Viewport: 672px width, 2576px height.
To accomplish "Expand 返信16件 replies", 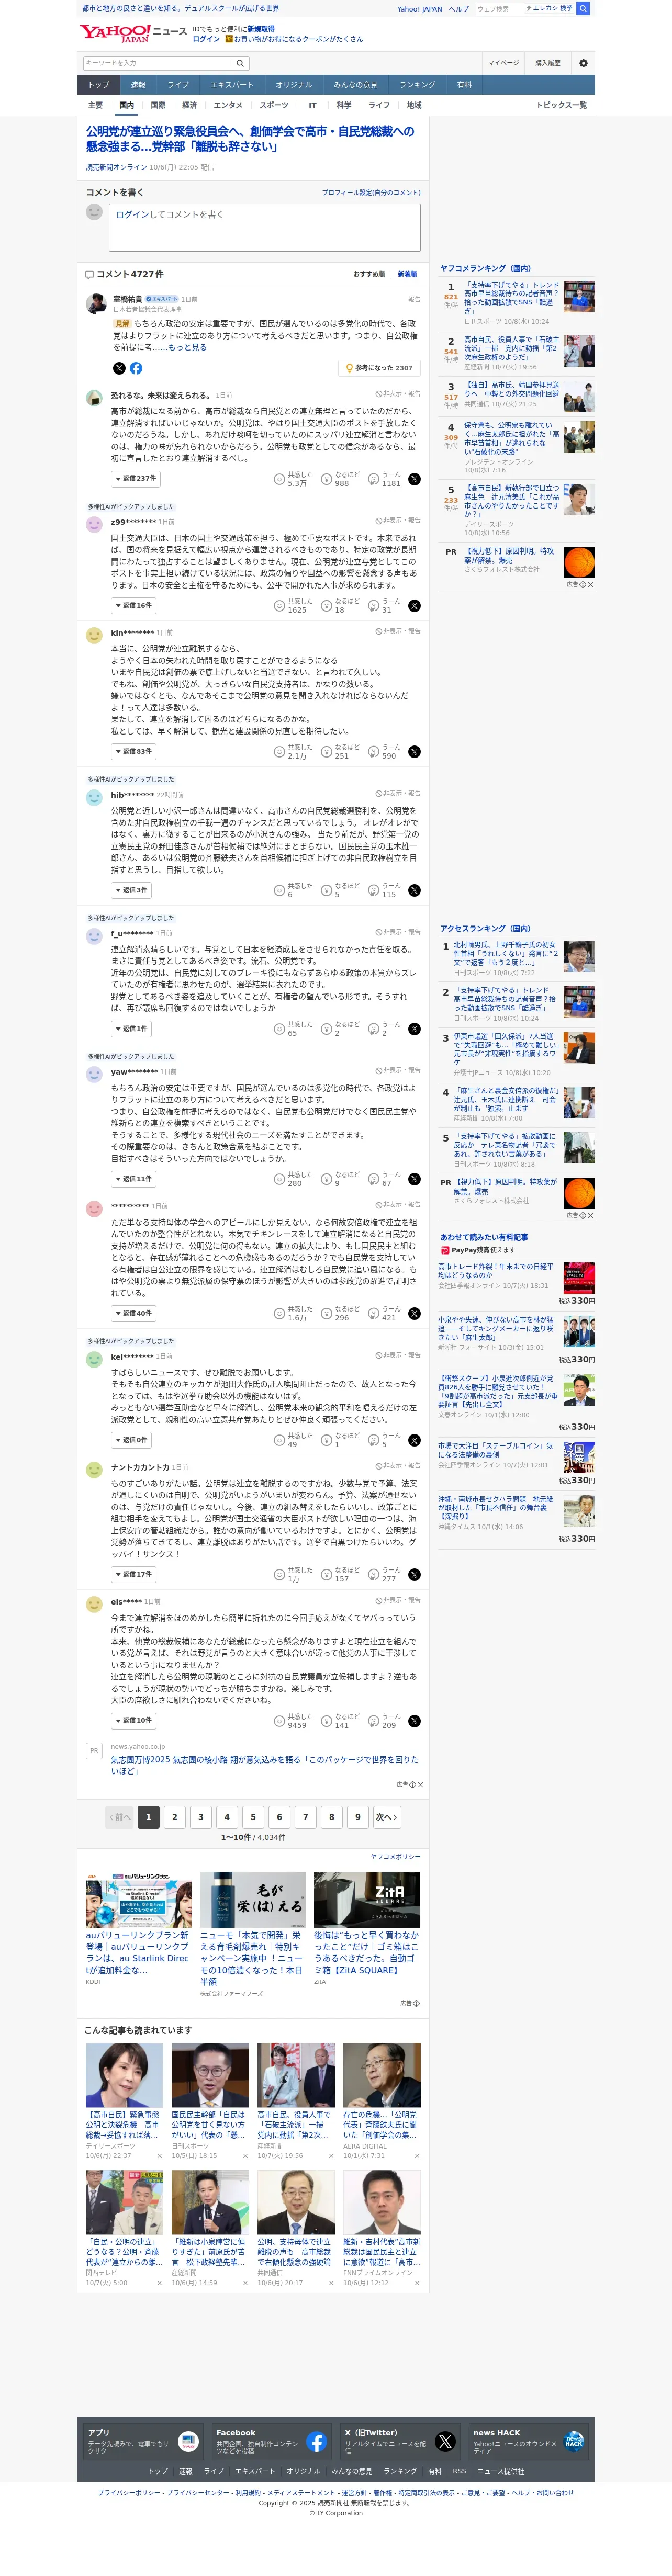I will click(x=133, y=606).
